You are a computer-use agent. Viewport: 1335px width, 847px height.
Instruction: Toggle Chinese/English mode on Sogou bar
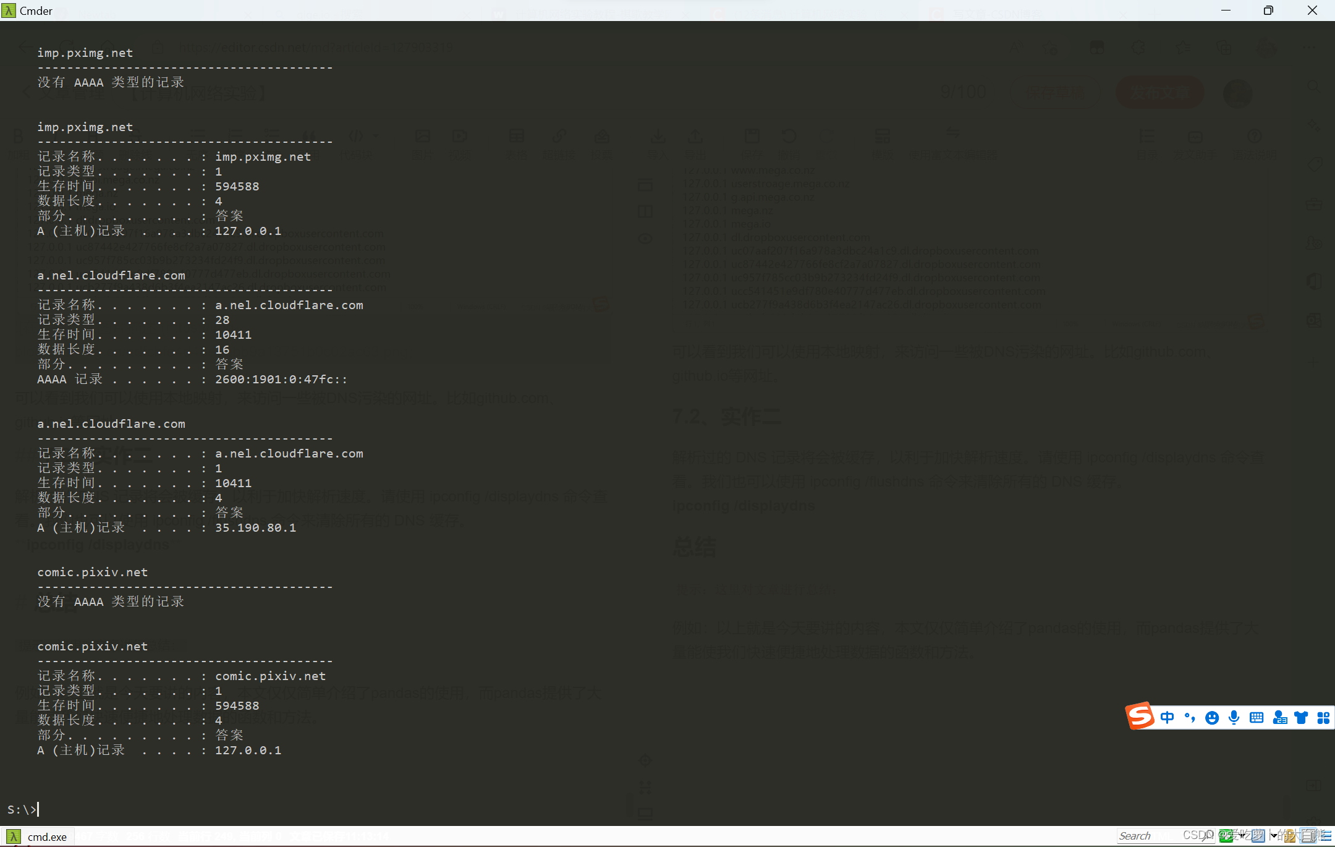tap(1168, 718)
